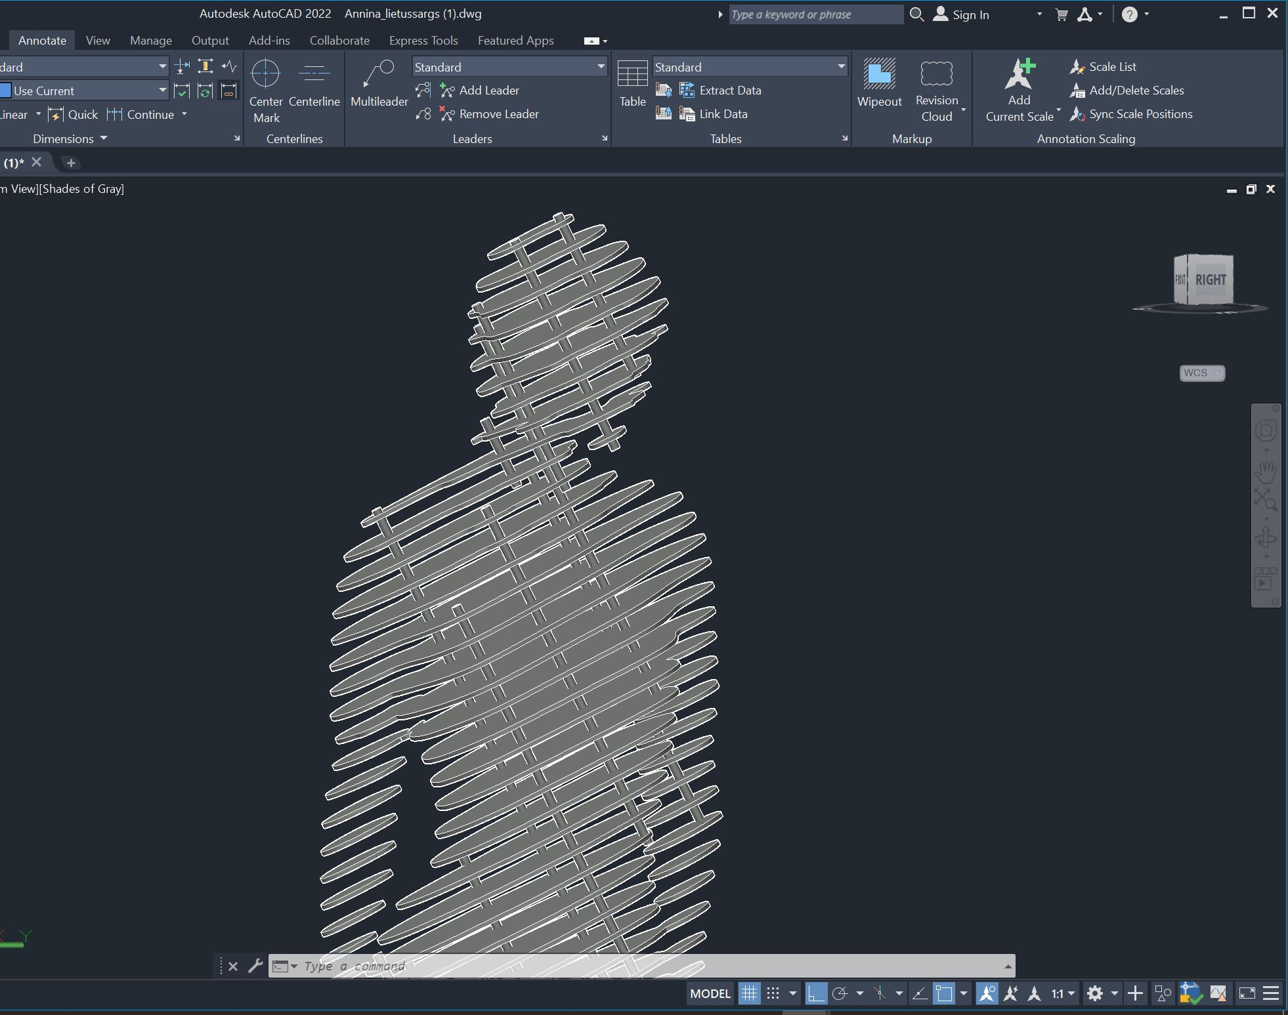
Task: Click the Quick dimension icon
Action: tap(55, 114)
